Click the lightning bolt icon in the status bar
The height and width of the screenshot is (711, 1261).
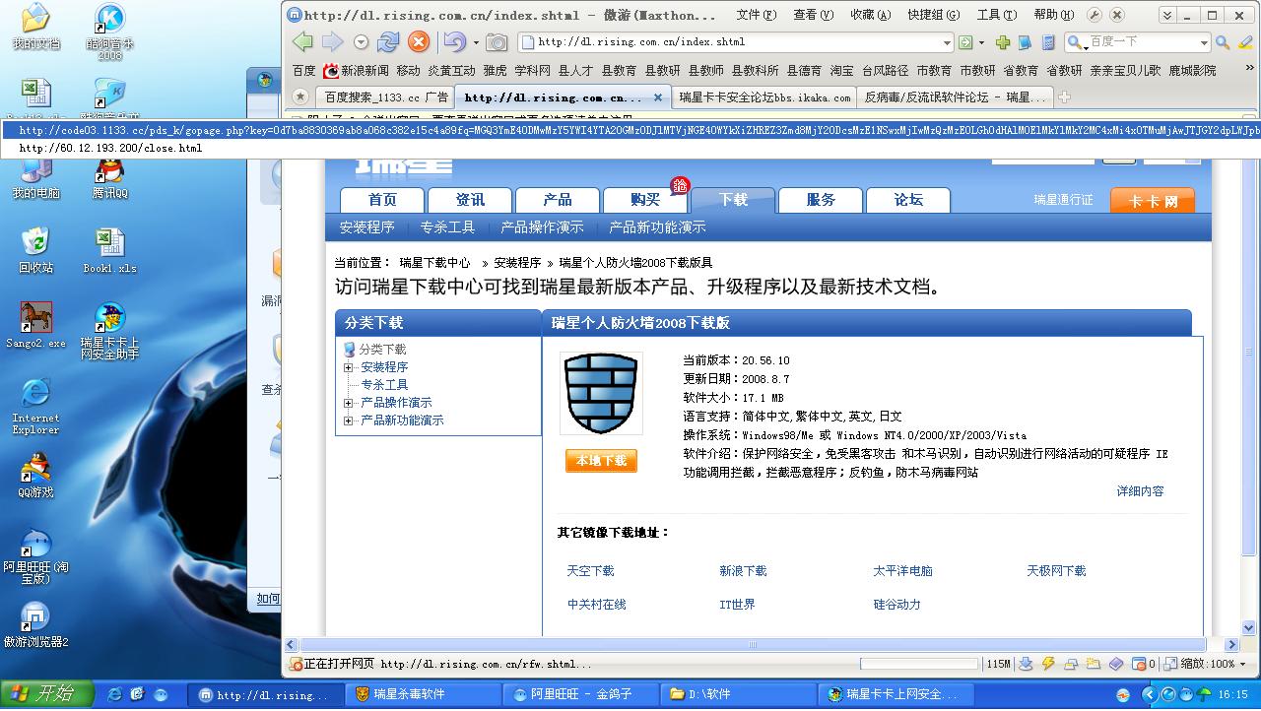[1048, 664]
